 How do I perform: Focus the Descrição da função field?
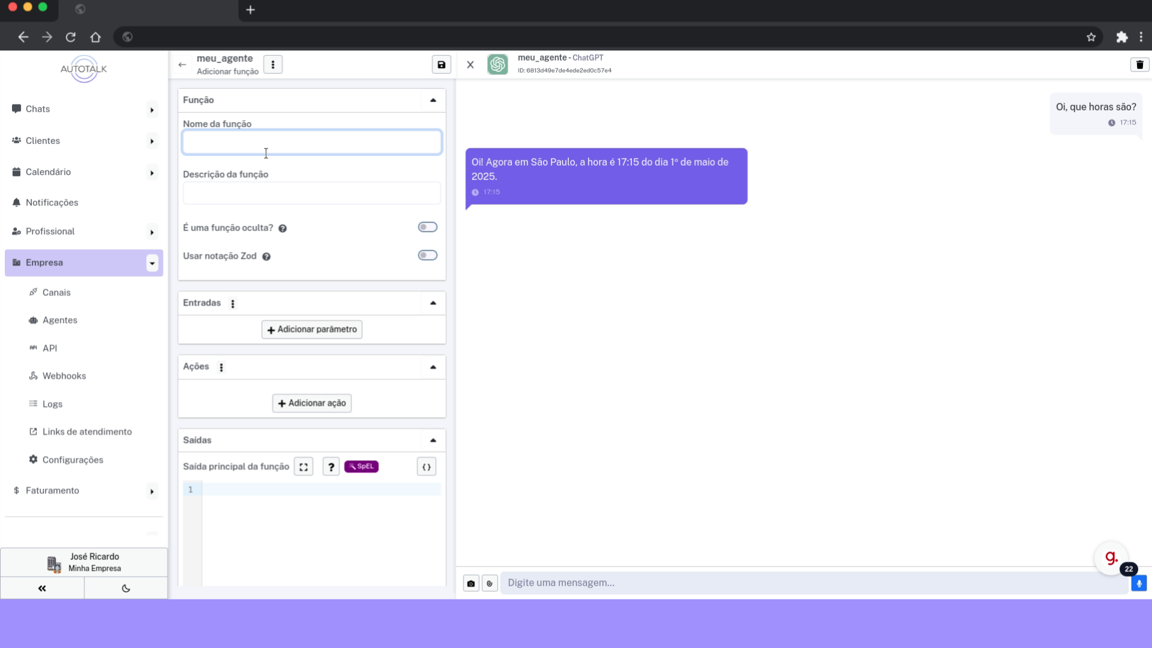point(312,193)
